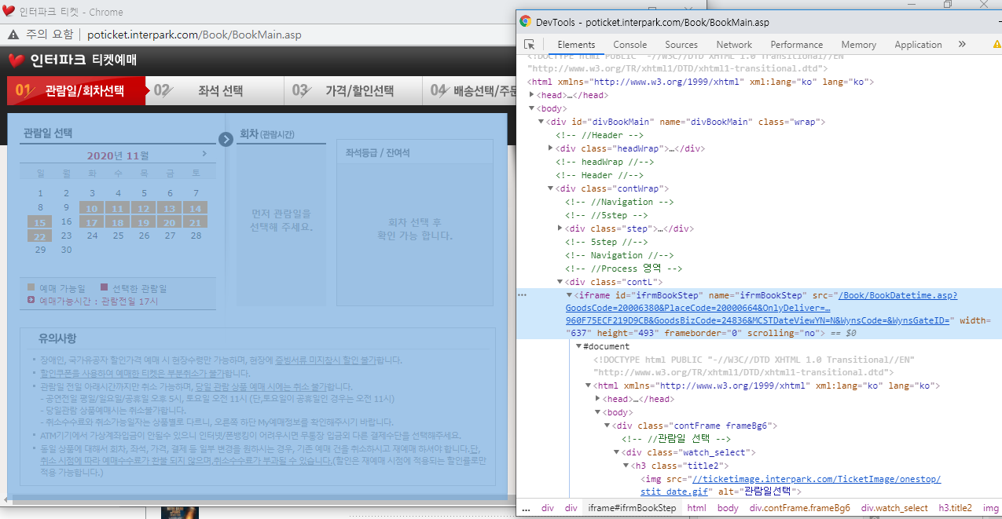Expand the div class step node

coord(560,228)
